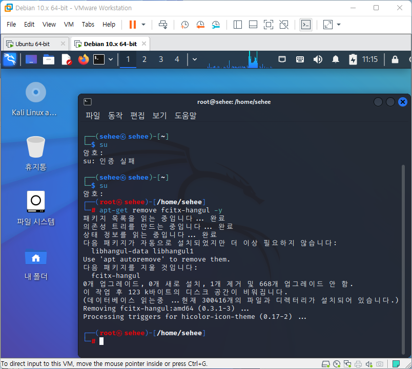The image size is (412, 369).
Task: Open the VMware Edit menu
Action: 29,25
